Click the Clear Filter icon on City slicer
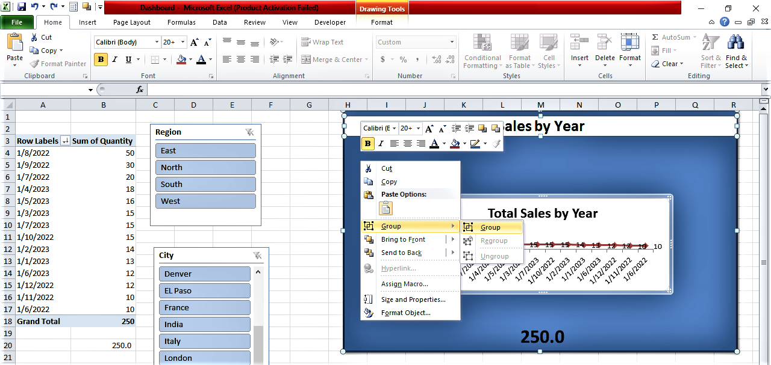The width and height of the screenshot is (771, 365). [257, 256]
